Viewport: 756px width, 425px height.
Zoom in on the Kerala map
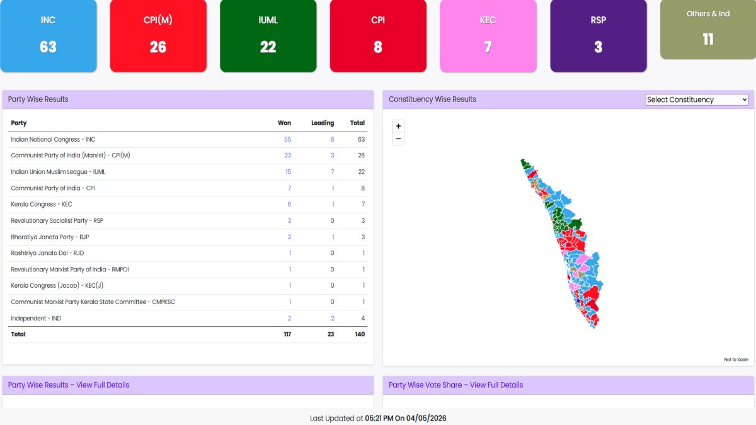(x=398, y=126)
